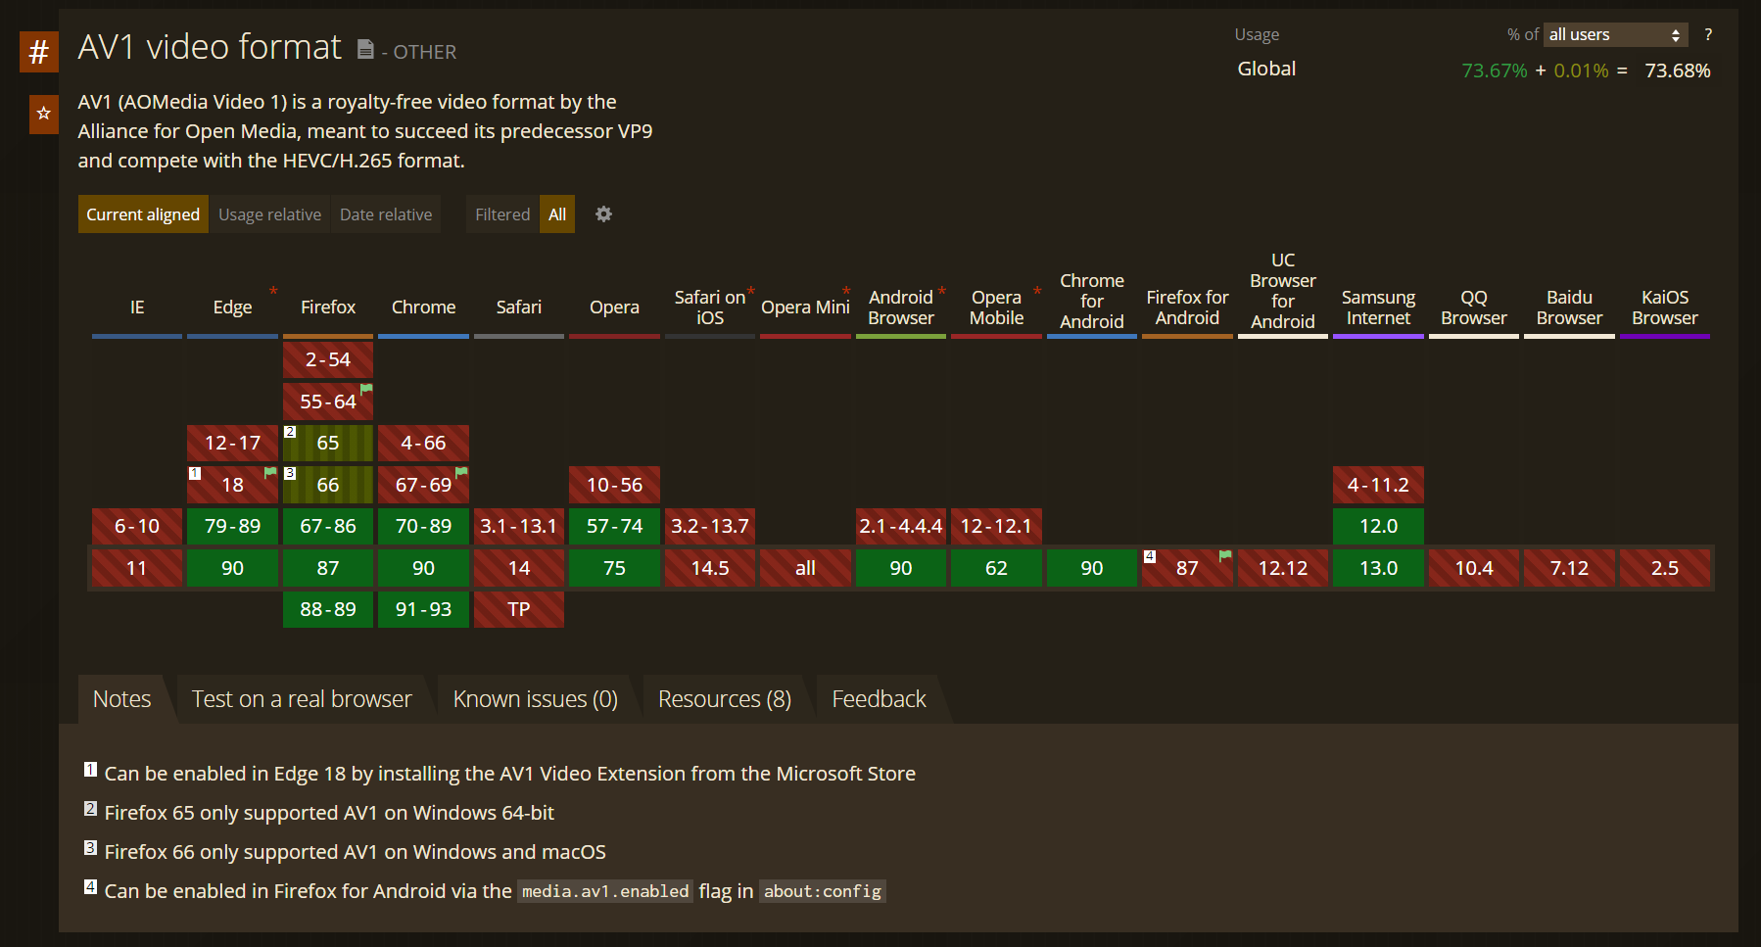The height and width of the screenshot is (947, 1761).
Task: Click the Opera Mini column header
Action: pyautogui.click(x=805, y=308)
